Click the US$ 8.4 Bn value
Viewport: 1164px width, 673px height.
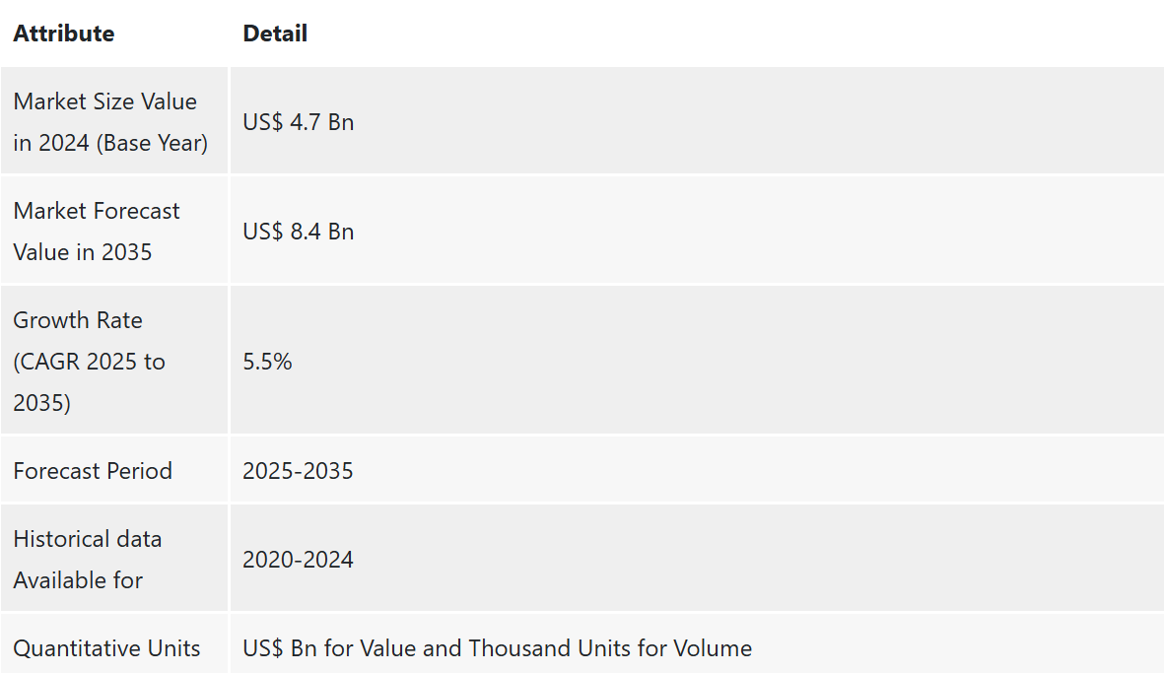(299, 232)
